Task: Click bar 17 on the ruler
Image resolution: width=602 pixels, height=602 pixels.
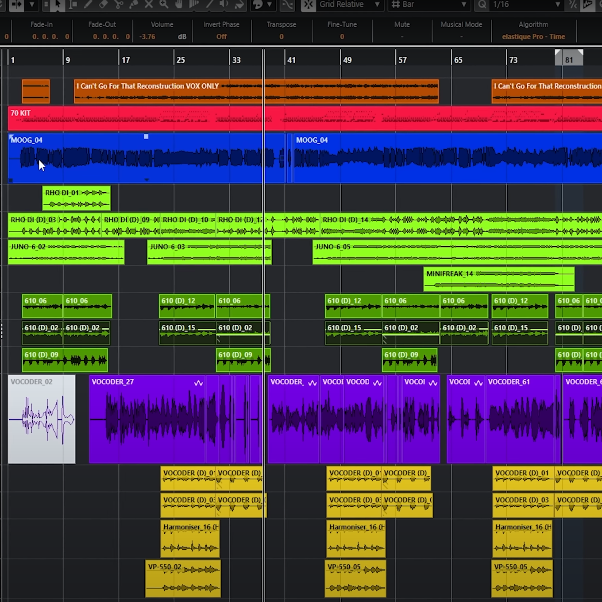Action: [x=126, y=60]
